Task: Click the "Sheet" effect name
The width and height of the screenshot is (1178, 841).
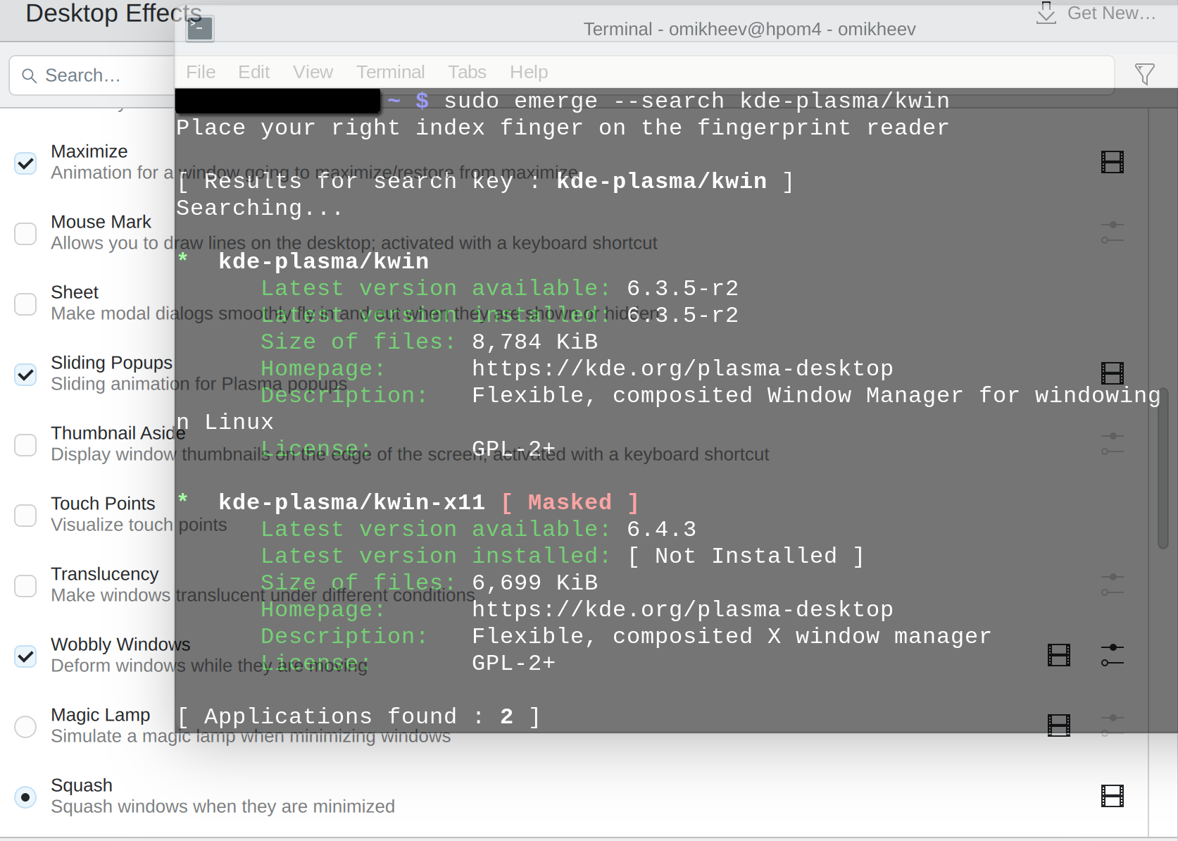Action: click(x=75, y=292)
